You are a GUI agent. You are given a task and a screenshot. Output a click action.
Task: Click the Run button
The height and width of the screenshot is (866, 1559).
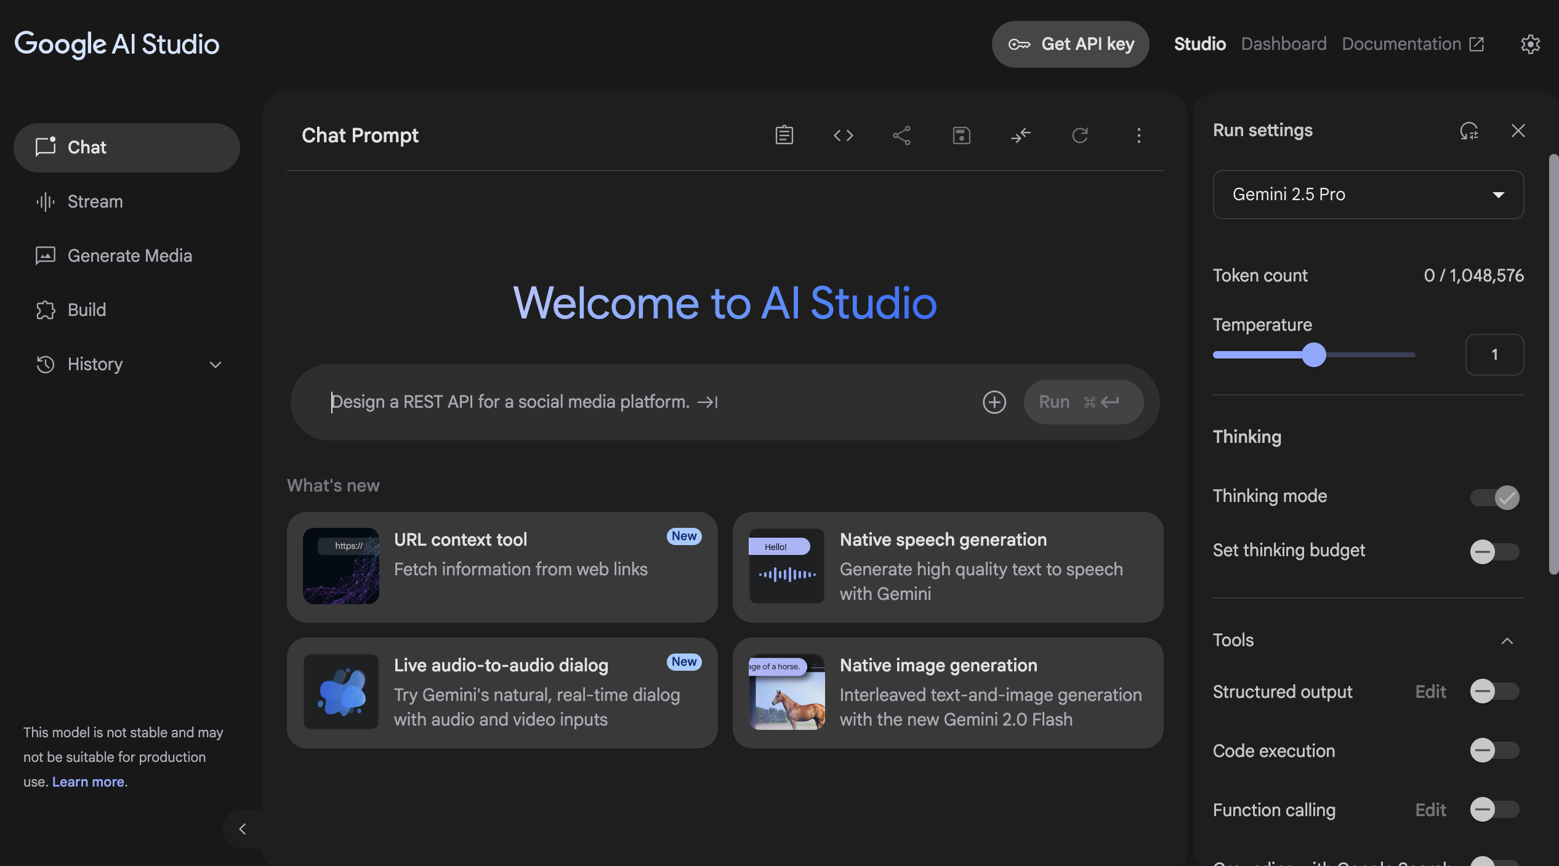[1083, 402]
